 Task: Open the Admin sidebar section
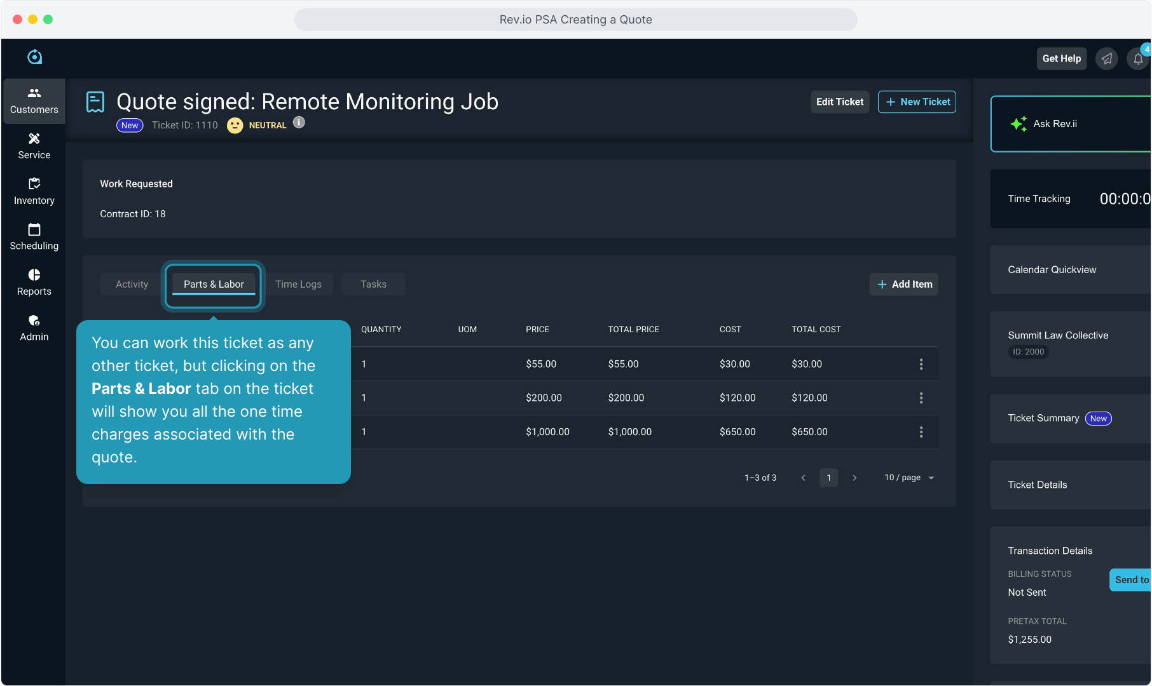(x=34, y=328)
